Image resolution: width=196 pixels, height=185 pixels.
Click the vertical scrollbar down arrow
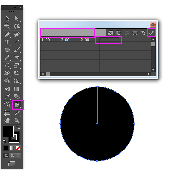tap(153, 70)
